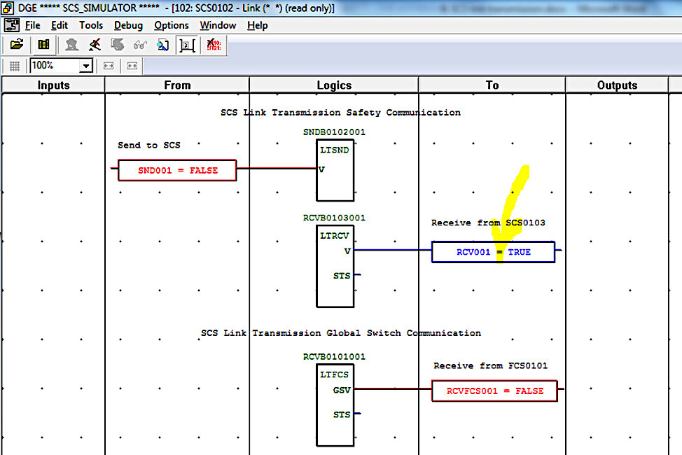Click the V input pin of LTSND block
The image size is (682, 455).
(321, 169)
